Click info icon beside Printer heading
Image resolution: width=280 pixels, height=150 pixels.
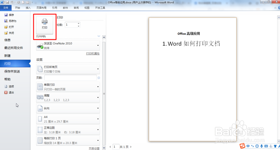point(99,36)
